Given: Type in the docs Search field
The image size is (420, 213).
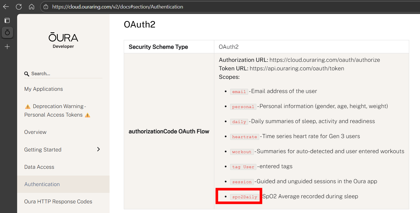Looking at the screenshot, I should pos(65,74).
